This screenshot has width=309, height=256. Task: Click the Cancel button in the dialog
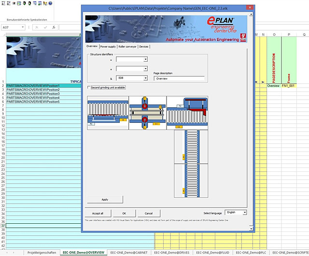pyautogui.click(x=149, y=213)
